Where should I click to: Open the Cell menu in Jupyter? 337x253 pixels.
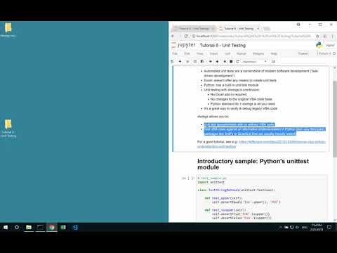tap(227, 53)
